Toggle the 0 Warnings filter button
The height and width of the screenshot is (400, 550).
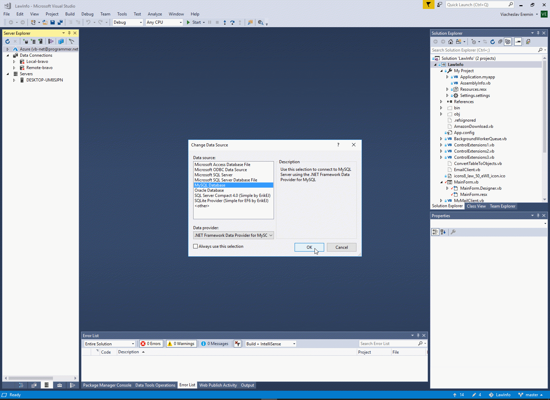[x=181, y=344]
